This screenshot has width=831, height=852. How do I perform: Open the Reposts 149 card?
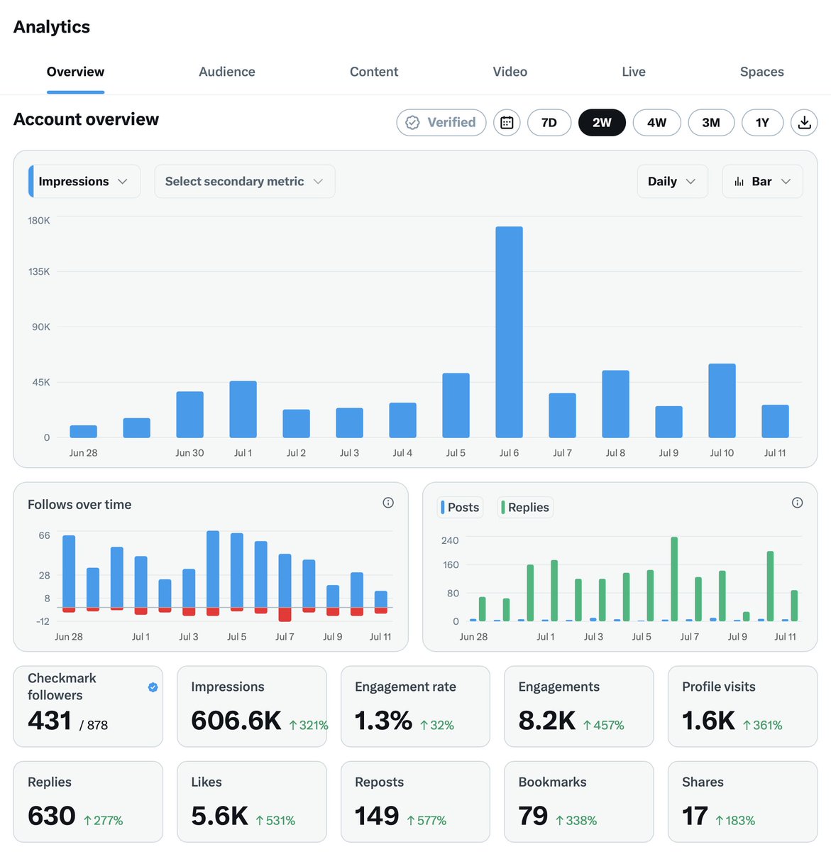click(x=415, y=802)
